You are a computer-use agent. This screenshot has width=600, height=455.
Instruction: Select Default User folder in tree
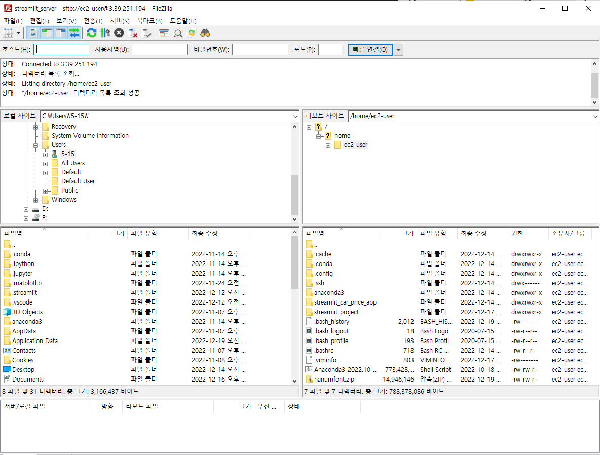(x=78, y=181)
